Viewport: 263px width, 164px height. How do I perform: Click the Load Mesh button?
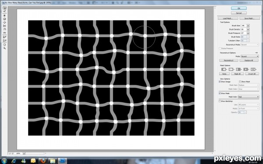(228, 18)
